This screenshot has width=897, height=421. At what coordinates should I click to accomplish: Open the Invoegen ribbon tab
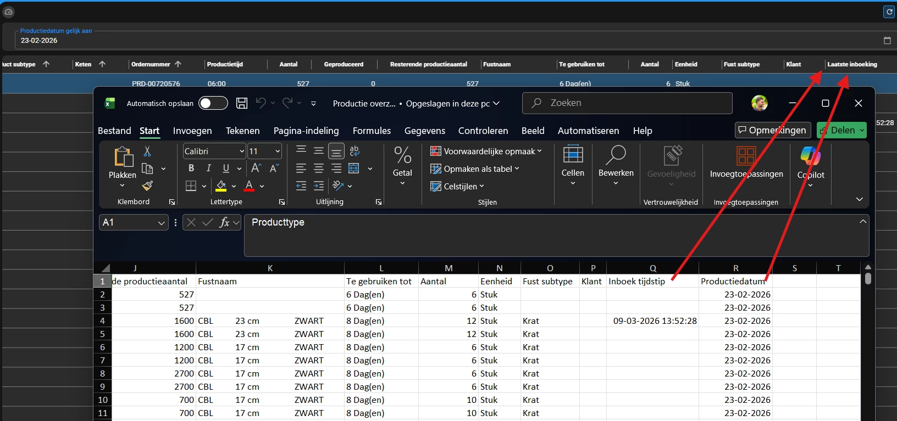pos(192,131)
